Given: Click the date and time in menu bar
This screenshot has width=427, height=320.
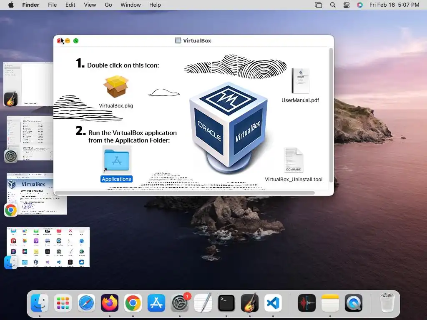Looking at the screenshot, I should (x=394, y=5).
